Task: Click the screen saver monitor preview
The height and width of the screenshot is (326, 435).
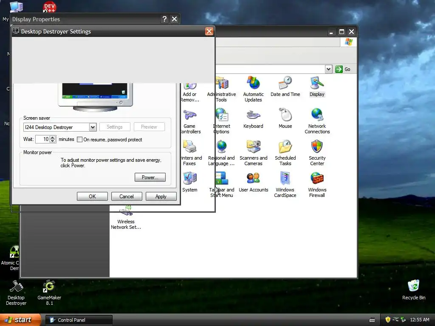Action: pos(95,97)
